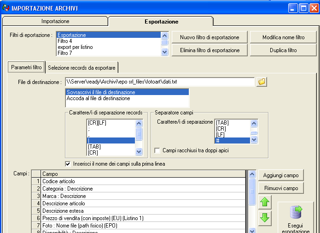This screenshot has height=233, width=320.
Task: Select # as field separator
Action: (x=233, y=140)
